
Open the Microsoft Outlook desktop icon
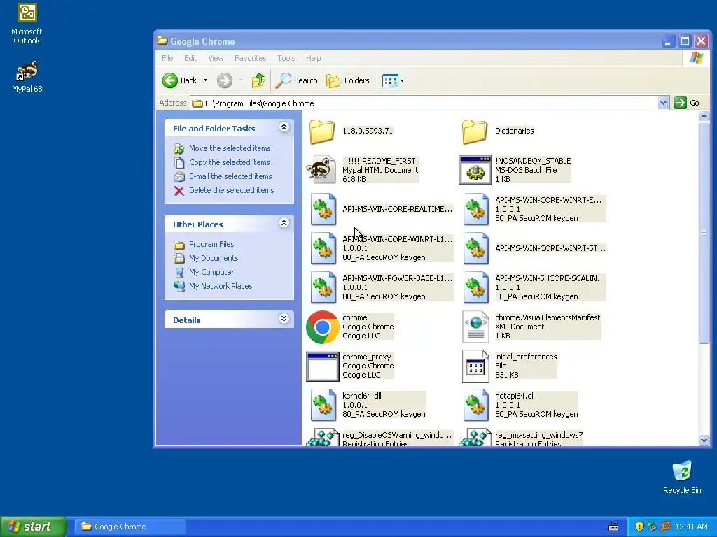(x=27, y=24)
